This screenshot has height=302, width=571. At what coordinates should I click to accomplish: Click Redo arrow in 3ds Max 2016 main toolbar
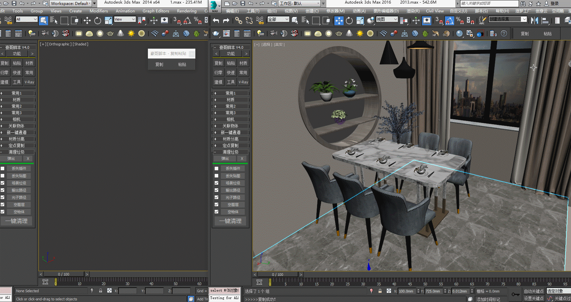[226, 21]
